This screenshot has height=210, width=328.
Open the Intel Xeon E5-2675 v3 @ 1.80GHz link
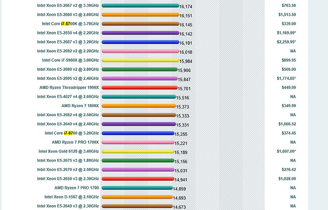point(68,161)
